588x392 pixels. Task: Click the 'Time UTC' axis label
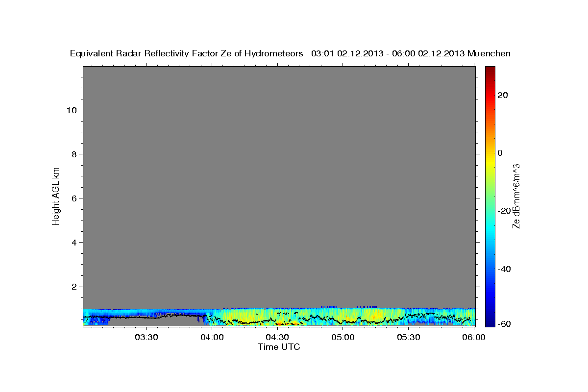(x=279, y=347)
